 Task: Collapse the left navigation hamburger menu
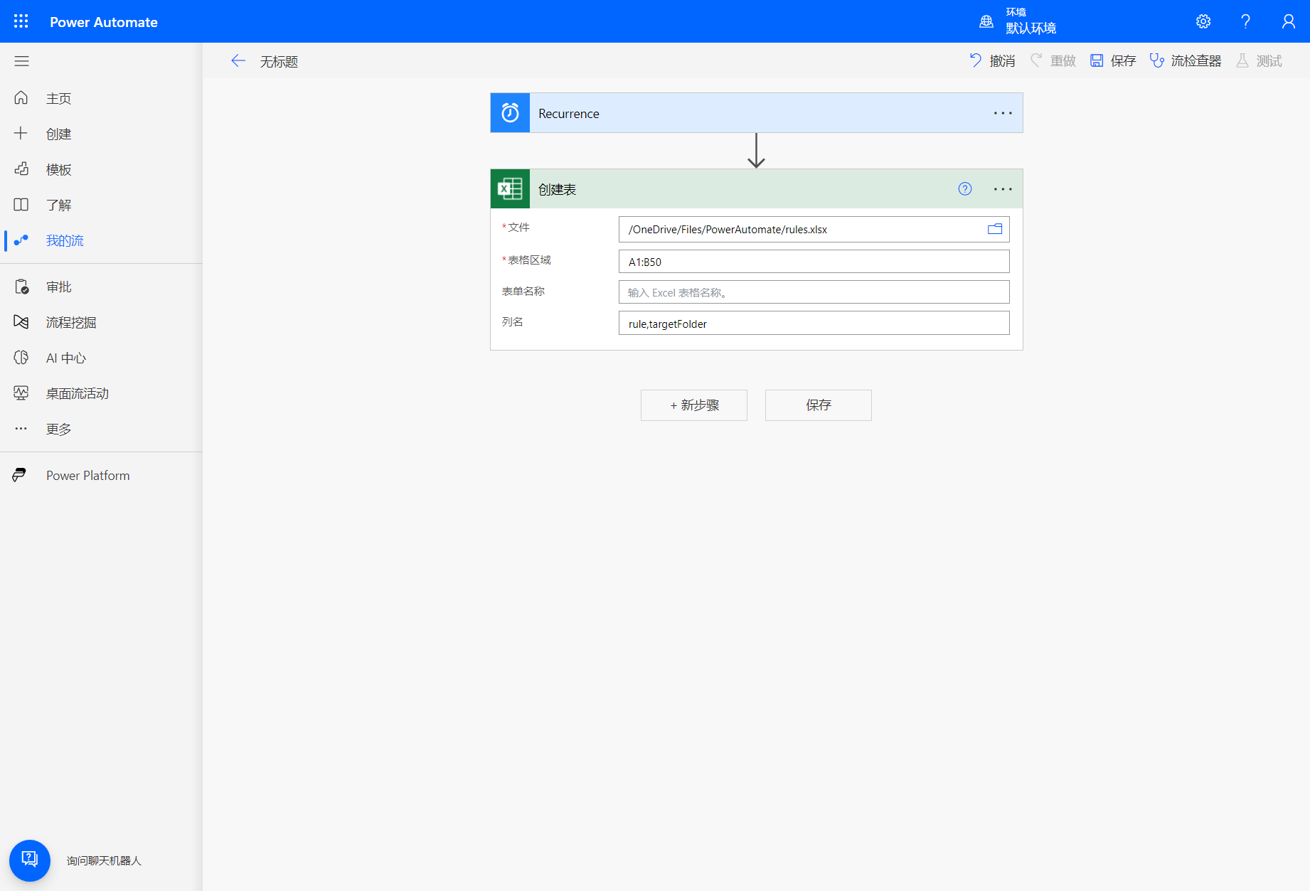tap(21, 61)
